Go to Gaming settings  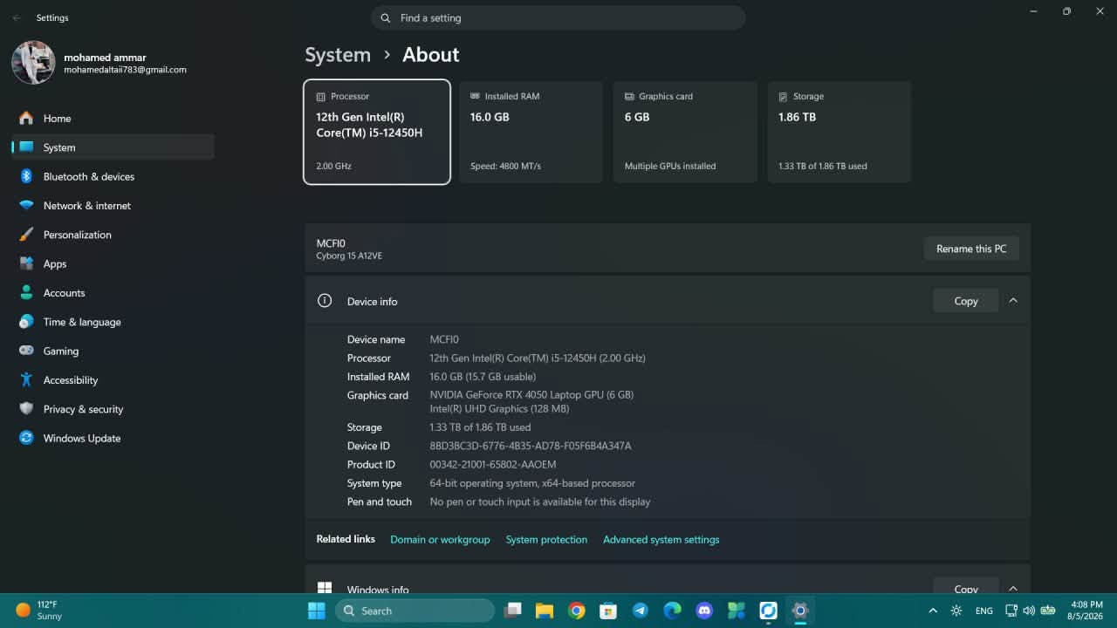113,351
